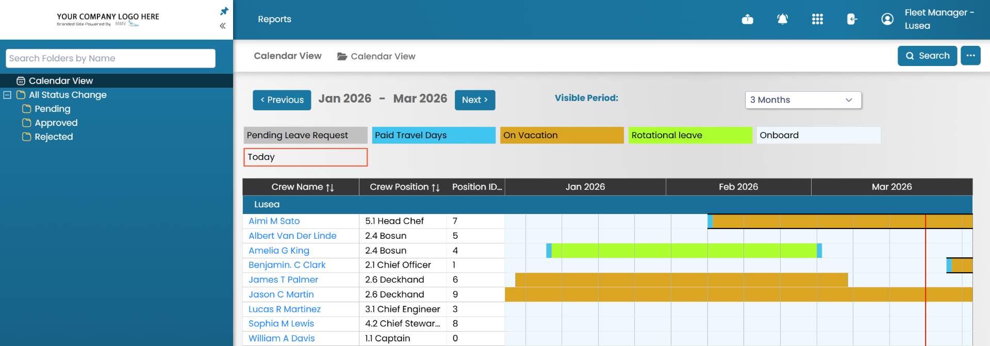Click the 5.1 Head Chef position cell
The image size is (990, 346).
[x=403, y=221]
